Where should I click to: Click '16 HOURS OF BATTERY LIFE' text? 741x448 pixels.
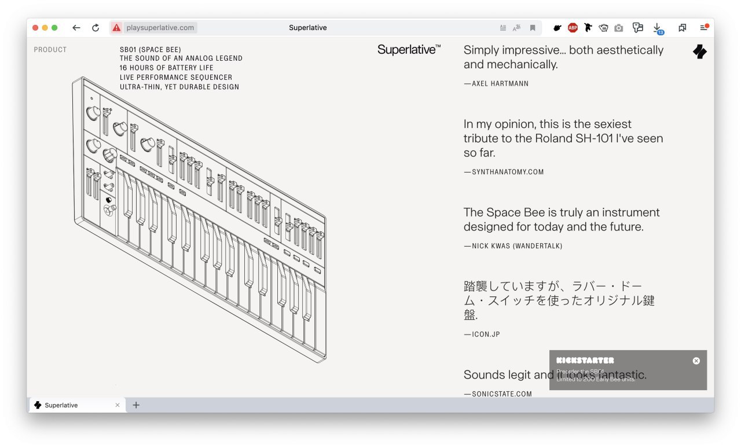(167, 68)
